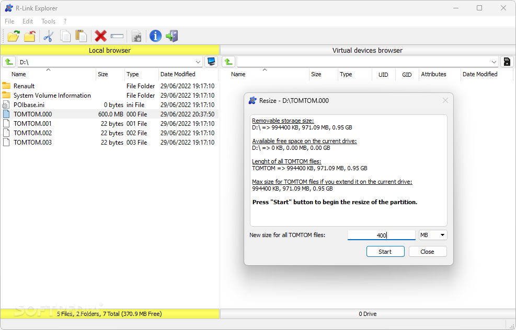This screenshot has height=330, width=516.
Task: Click the 'ini File' type cell
Action: click(x=135, y=105)
